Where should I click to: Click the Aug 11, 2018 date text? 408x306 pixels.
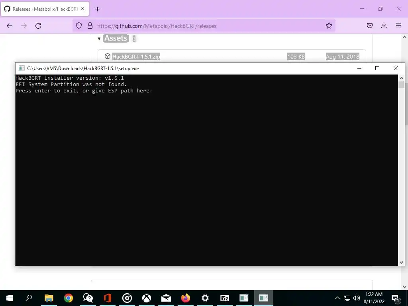point(342,57)
